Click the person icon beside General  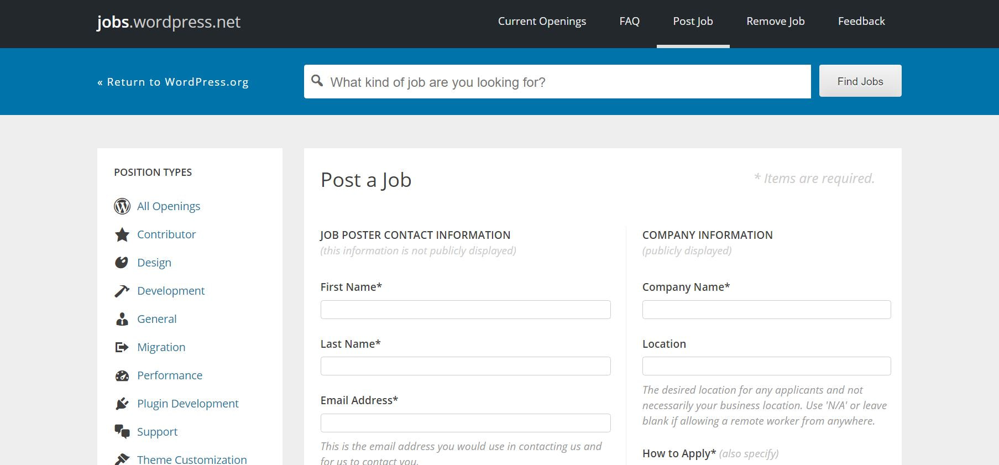click(x=122, y=318)
